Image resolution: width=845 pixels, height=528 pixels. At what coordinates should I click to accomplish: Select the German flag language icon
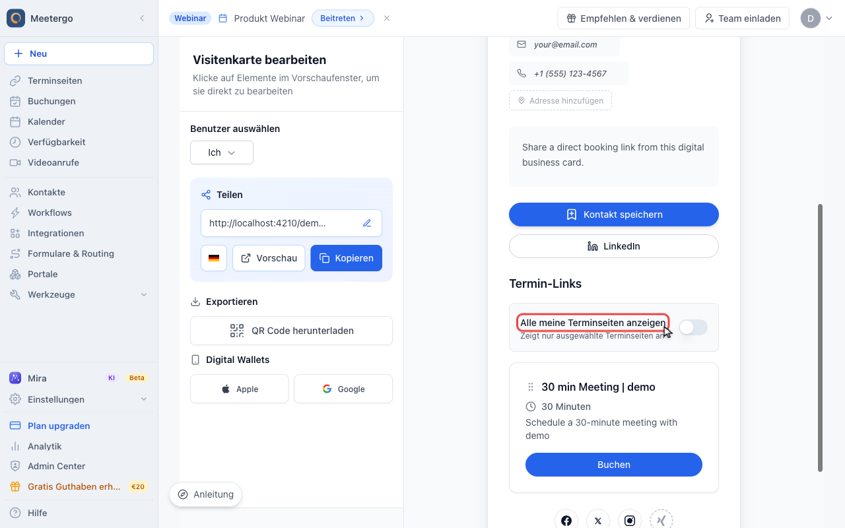coord(214,258)
